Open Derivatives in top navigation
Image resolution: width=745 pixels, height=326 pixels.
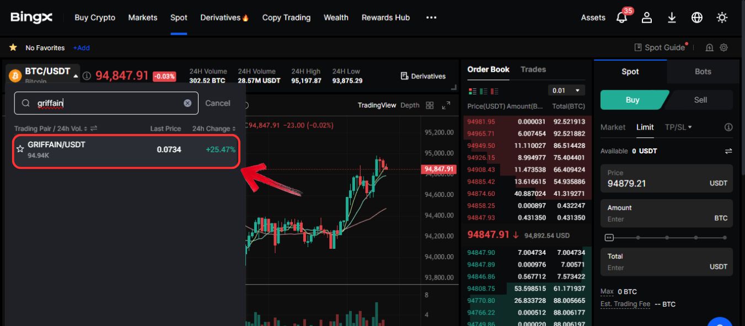pyautogui.click(x=224, y=18)
